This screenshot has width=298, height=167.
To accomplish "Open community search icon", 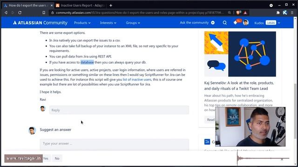I will pos(224,23).
